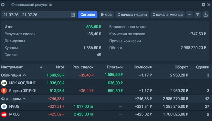Select the NVU6 instrument name

tap(14, 106)
